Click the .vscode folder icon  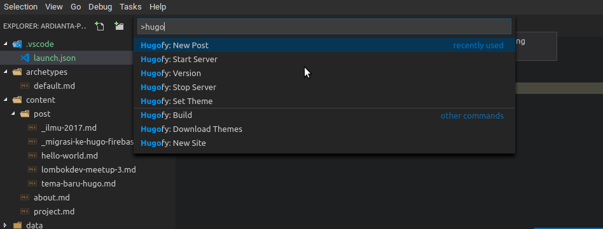17,44
